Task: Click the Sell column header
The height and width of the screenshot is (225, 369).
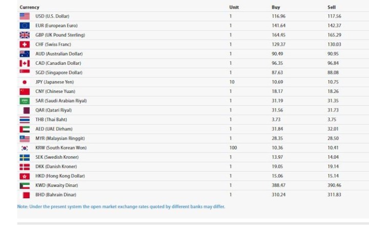Action: pyautogui.click(x=332, y=7)
